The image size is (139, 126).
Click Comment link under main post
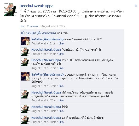pyautogui.click(x=33, y=26)
